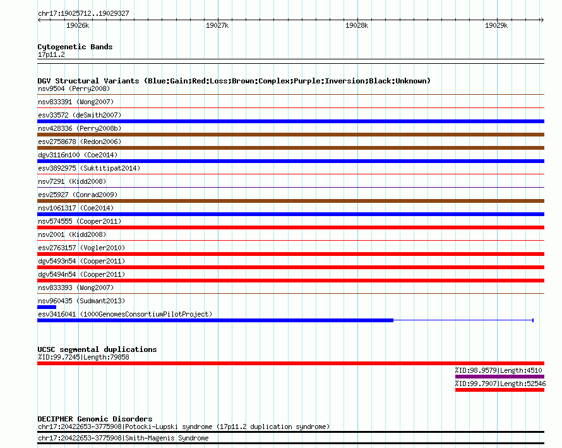Click the brown esv2758678 complex bar
Screen dimensions: 562x448
(290, 148)
